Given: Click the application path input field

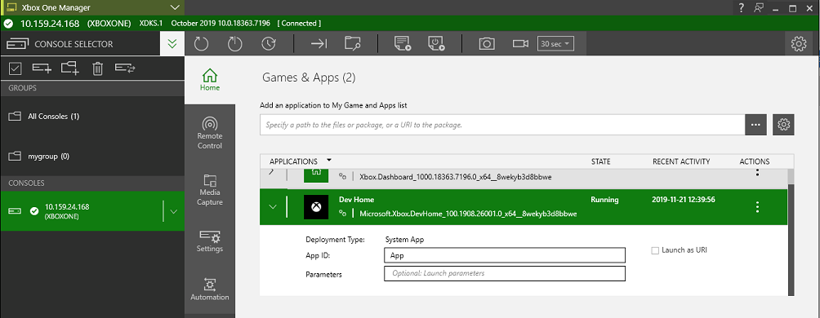Looking at the screenshot, I should pos(502,125).
